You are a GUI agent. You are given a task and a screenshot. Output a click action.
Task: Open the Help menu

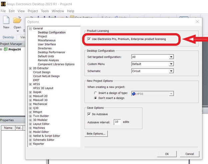pos(71,11)
